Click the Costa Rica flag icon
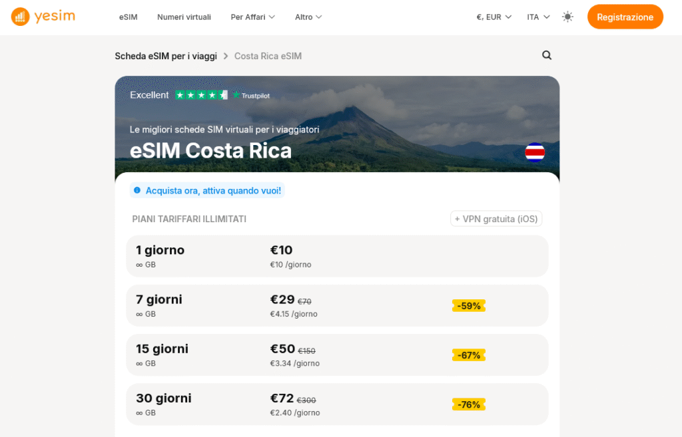Screen dimensions: 682x437 [x=535, y=152]
